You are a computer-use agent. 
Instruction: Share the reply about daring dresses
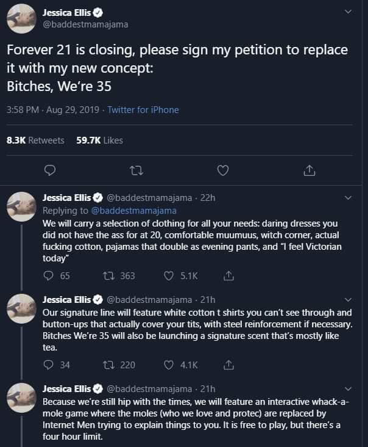click(x=229, y=275)
